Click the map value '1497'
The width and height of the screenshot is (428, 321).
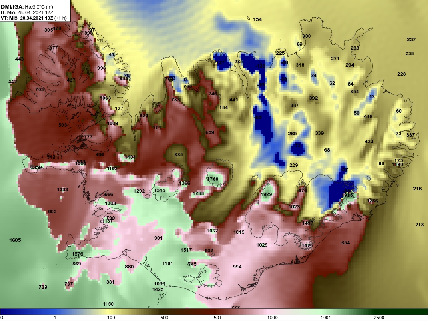point(308,223)
